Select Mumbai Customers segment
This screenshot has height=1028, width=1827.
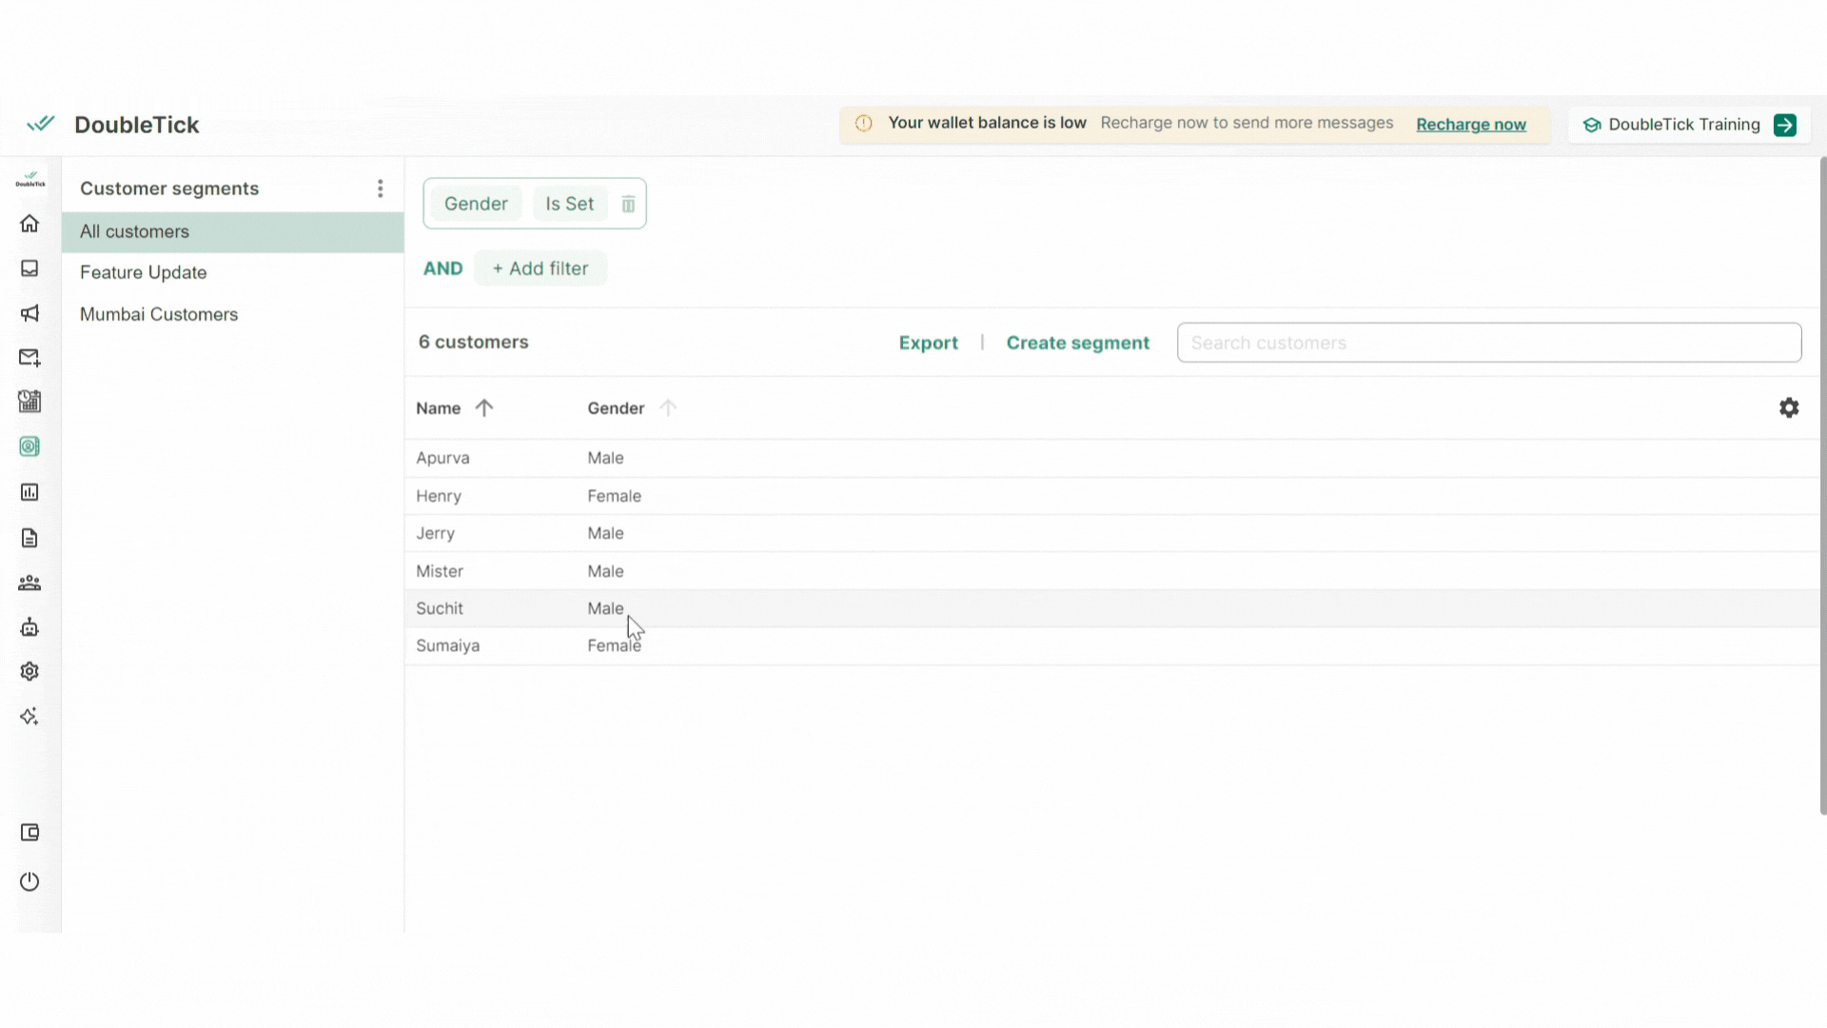[159, 314]
